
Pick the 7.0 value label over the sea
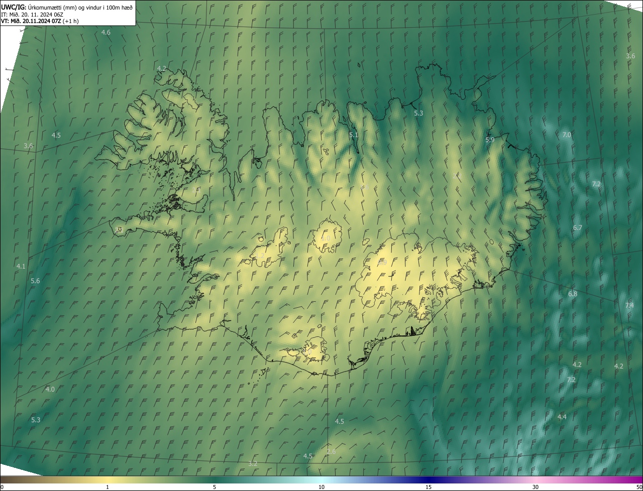click(x=567, y=135)
